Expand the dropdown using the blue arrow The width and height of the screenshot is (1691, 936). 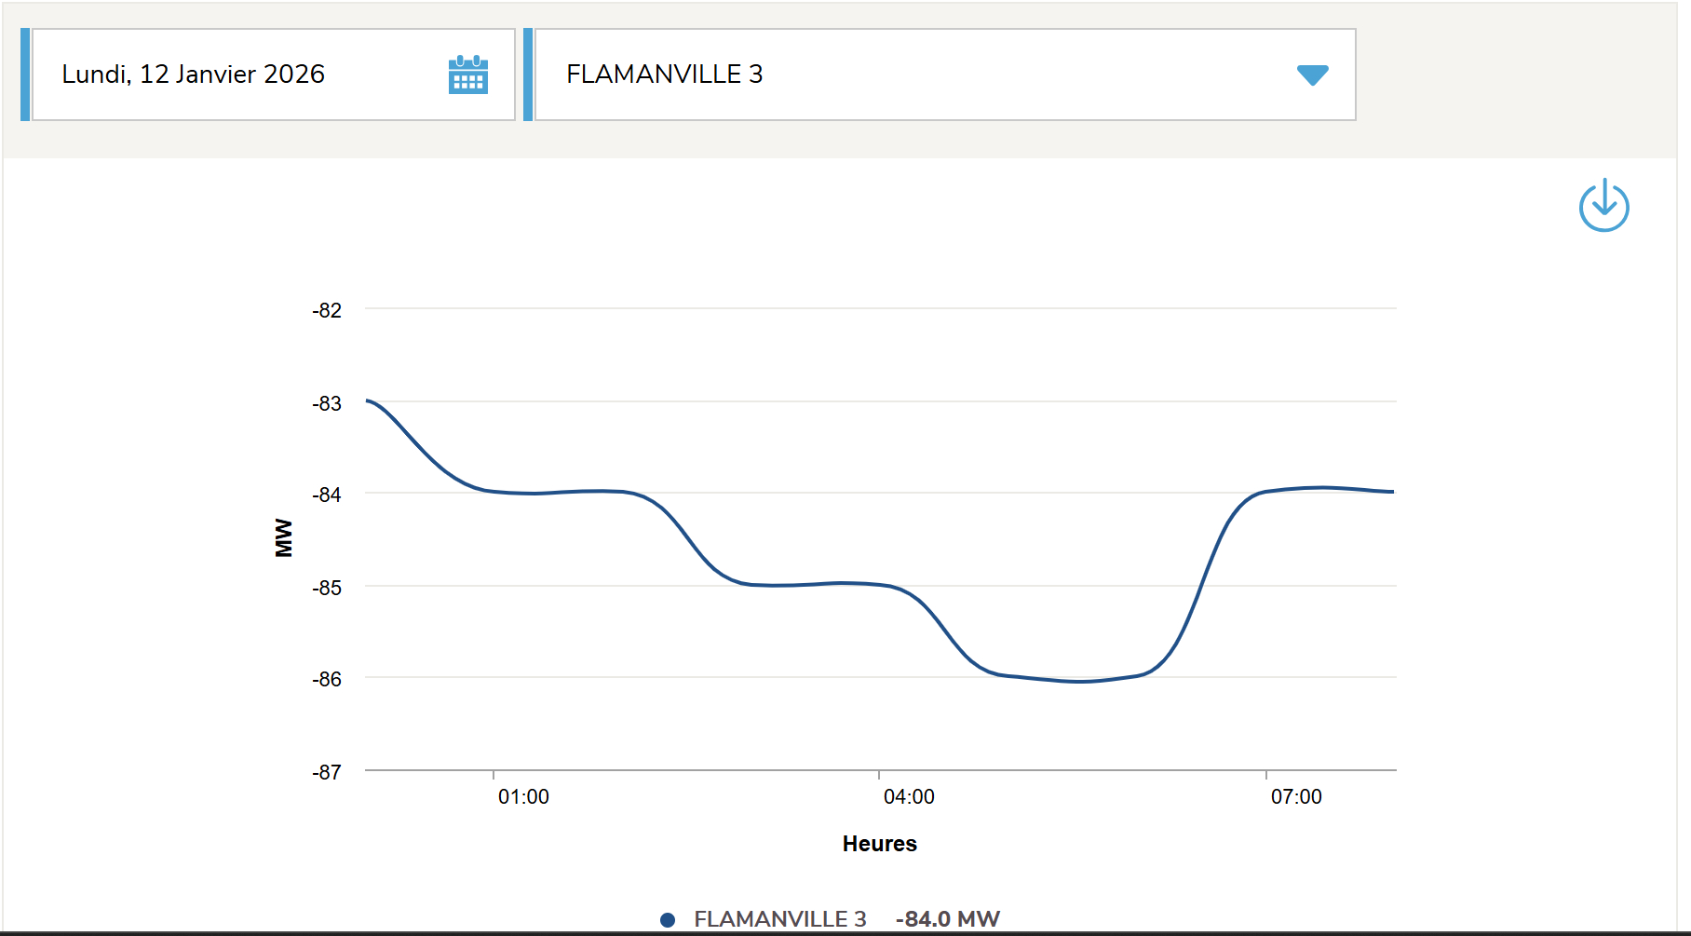click(x=1312, y=75)
